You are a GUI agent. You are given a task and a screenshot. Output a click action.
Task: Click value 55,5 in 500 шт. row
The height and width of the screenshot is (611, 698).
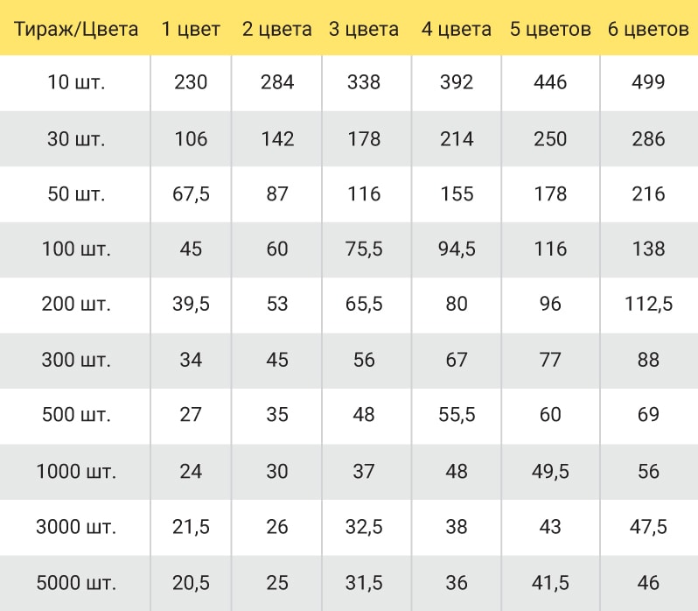pos(457,415)
